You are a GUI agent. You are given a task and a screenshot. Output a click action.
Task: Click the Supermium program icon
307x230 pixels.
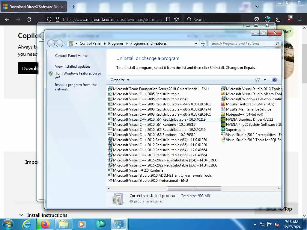(x=223, y=129)
